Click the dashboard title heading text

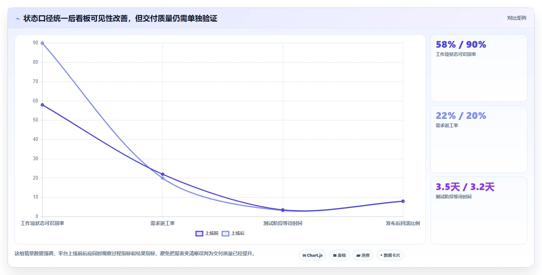120,18
